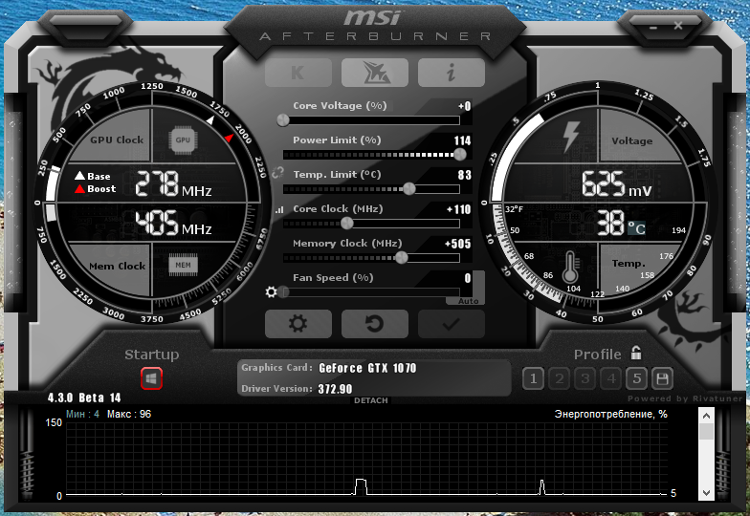Click the Powered by Rivatuner text
Viewport: 750px width, 516px height.
[685, 398]
